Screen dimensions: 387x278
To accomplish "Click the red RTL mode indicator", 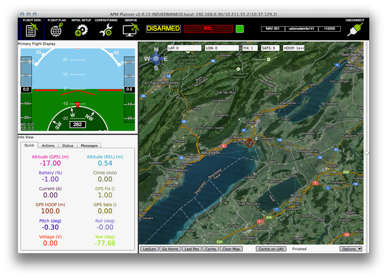I will coord(208,29).
